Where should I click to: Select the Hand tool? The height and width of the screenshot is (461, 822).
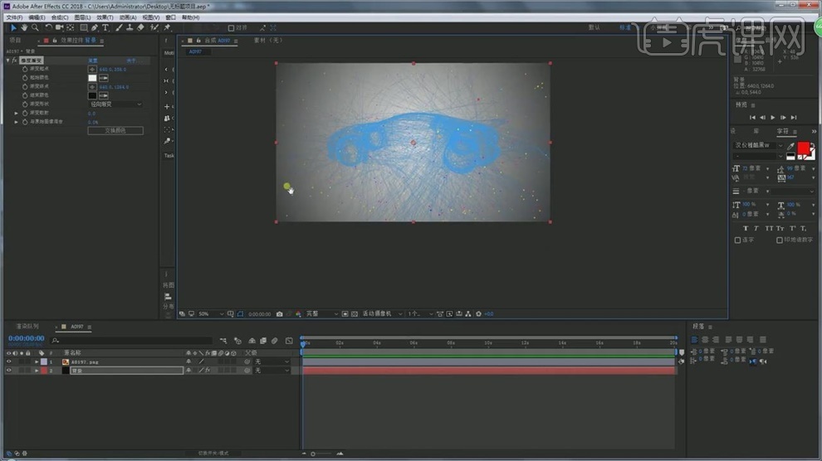point(24,27)
